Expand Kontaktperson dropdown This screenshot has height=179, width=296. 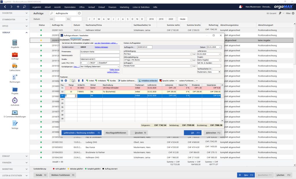118,67
